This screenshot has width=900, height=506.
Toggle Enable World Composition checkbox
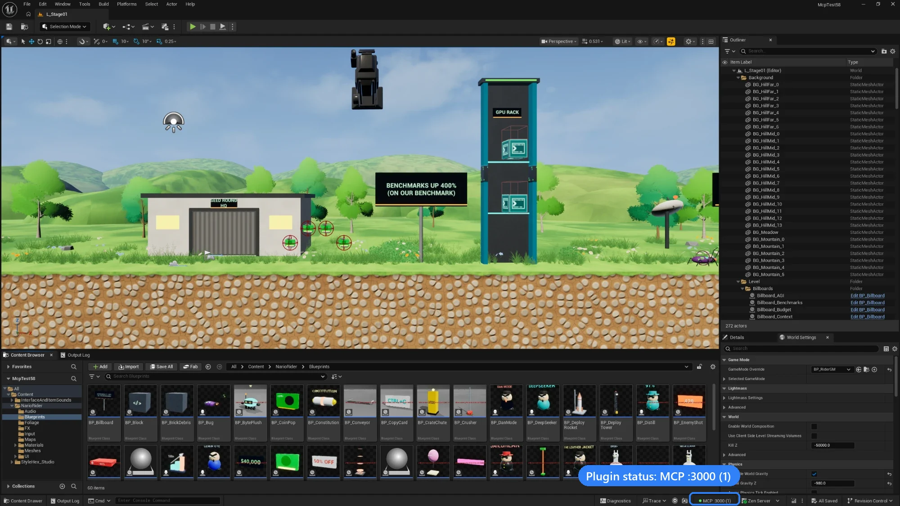click(814, 426)
